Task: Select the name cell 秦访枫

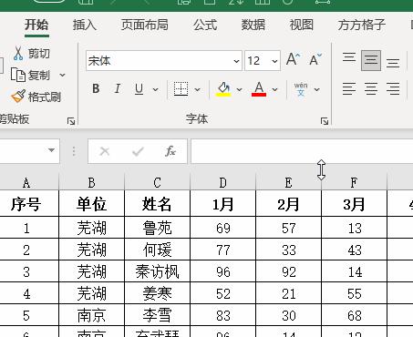Action: point(157,271)
